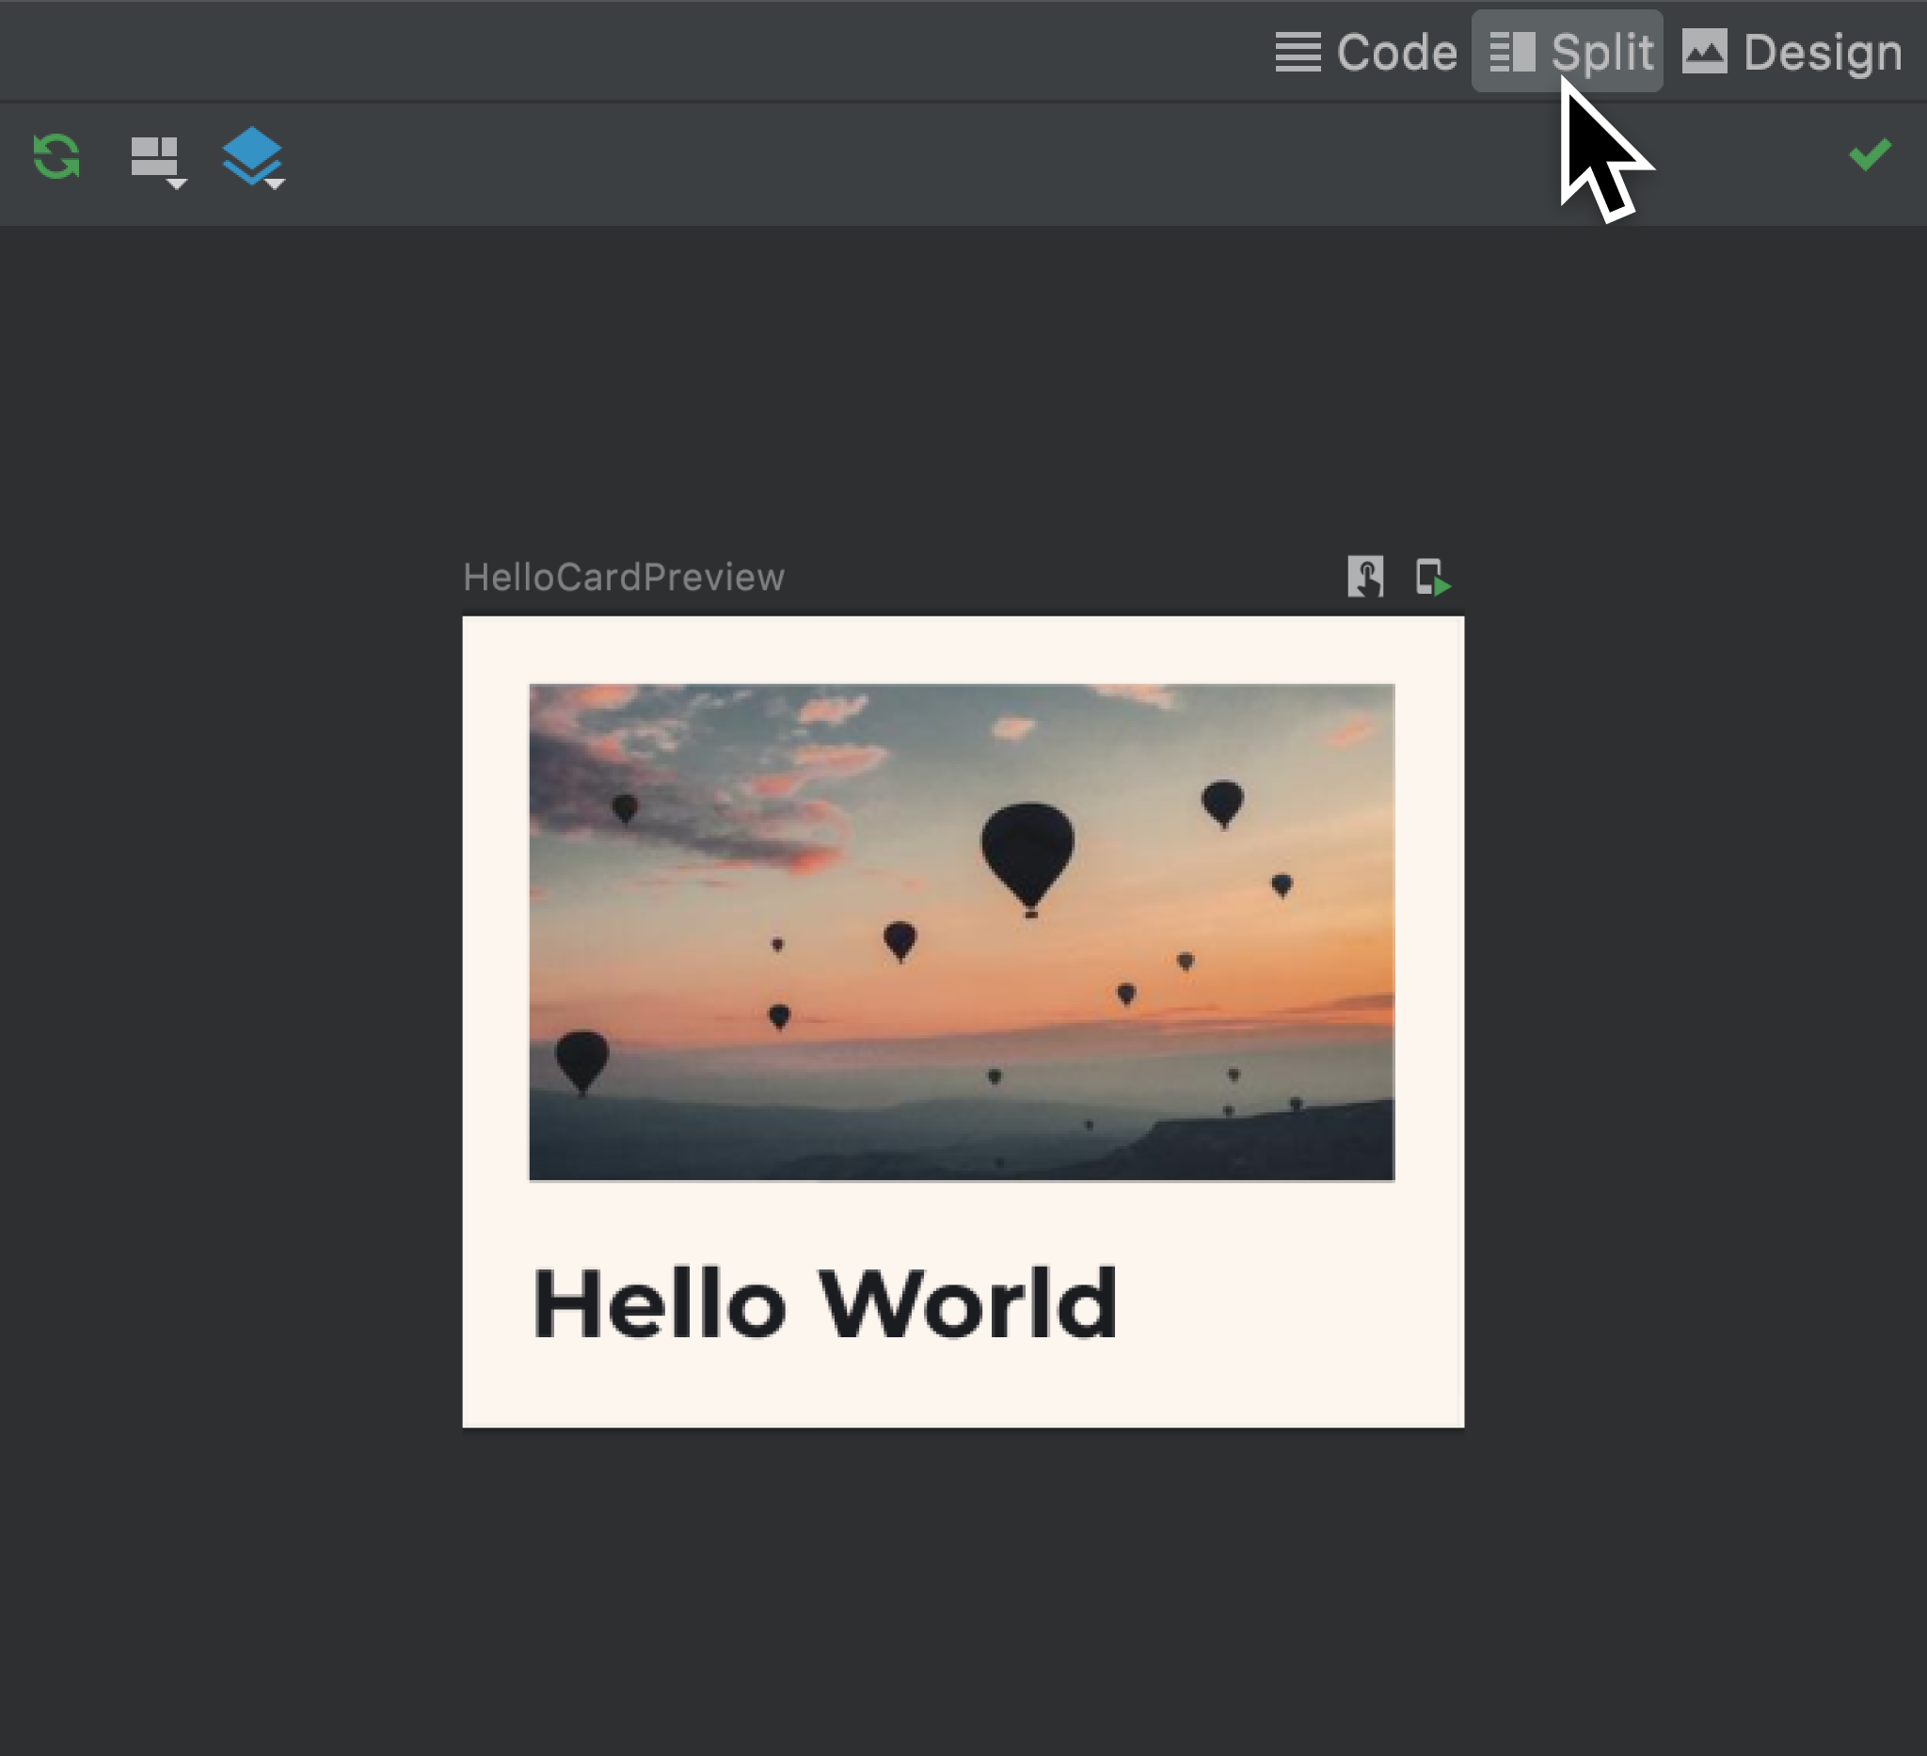The height and width of the screenshot is (1756, 1927).
Task: Start interactive mode for HelloCardPreview
Action: click(x=1365, y=577)
